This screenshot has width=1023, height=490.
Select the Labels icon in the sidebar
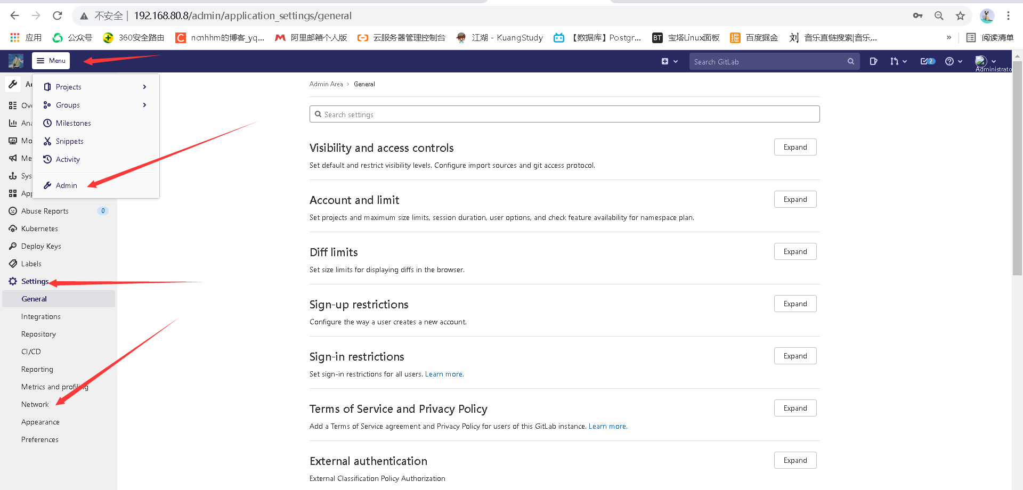pyautogui.click(x=13, y=263)
